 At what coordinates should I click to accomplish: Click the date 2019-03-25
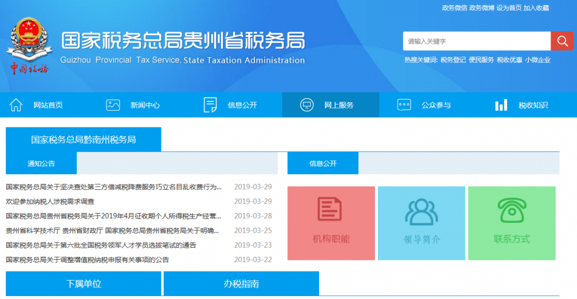(253, 231)
